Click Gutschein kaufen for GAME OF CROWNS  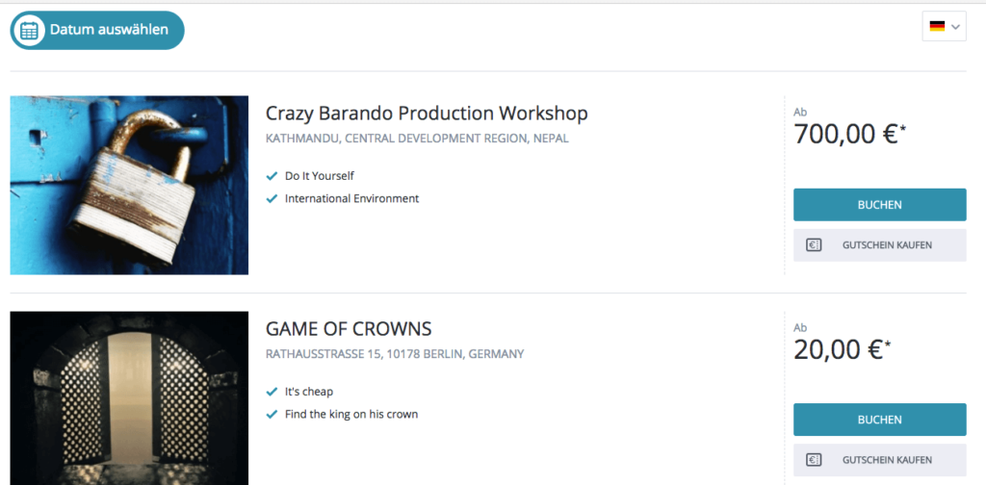coord(879,460)
